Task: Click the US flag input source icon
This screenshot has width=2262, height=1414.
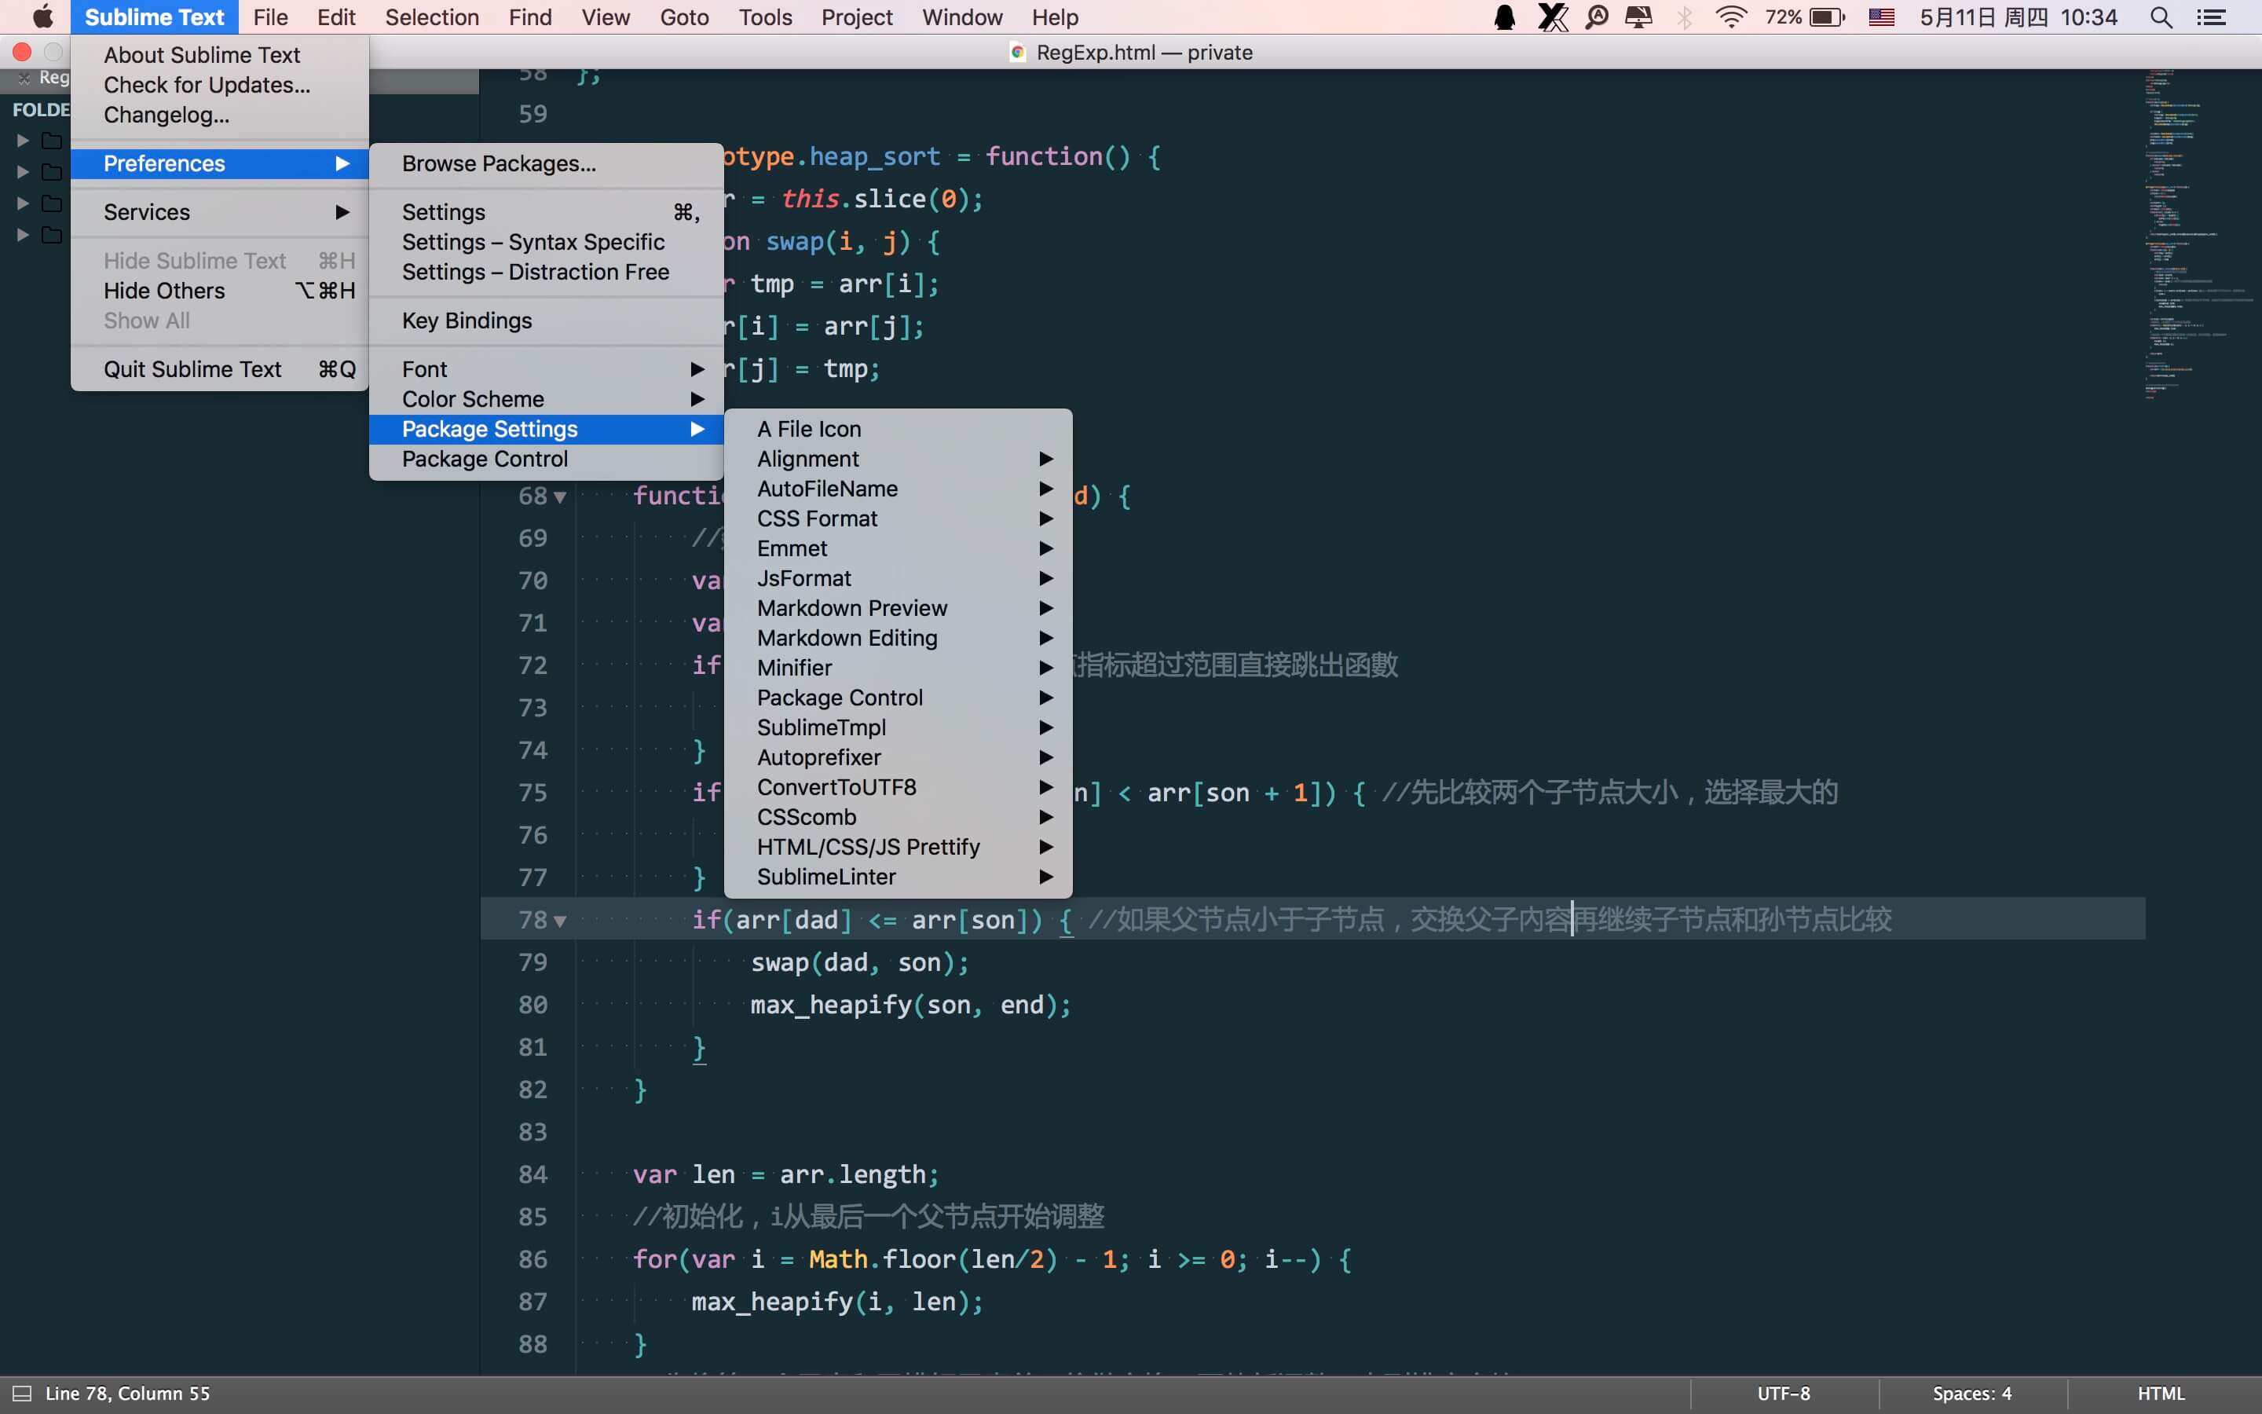Action: pyautogui.click(x=1882, y=16)
